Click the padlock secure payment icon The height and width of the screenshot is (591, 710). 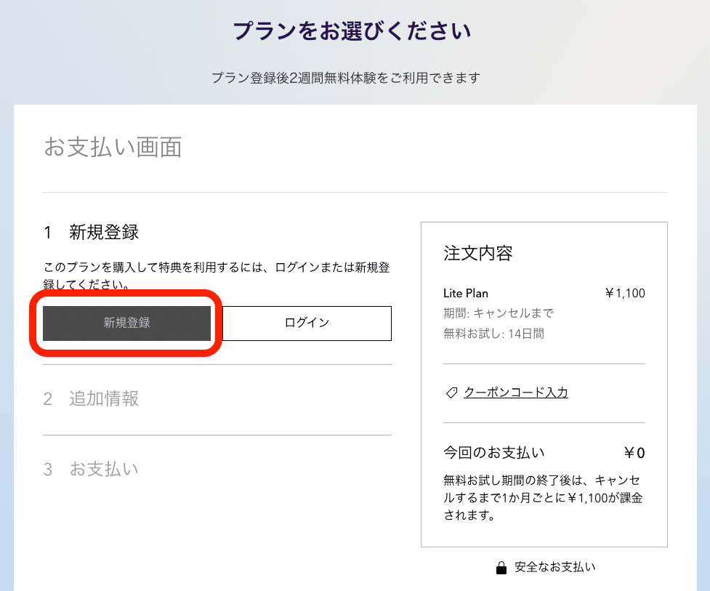[501, 567]
